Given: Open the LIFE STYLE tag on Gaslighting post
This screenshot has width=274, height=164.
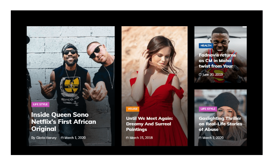Looking at the screenshot, I should [x=208, y=109].
